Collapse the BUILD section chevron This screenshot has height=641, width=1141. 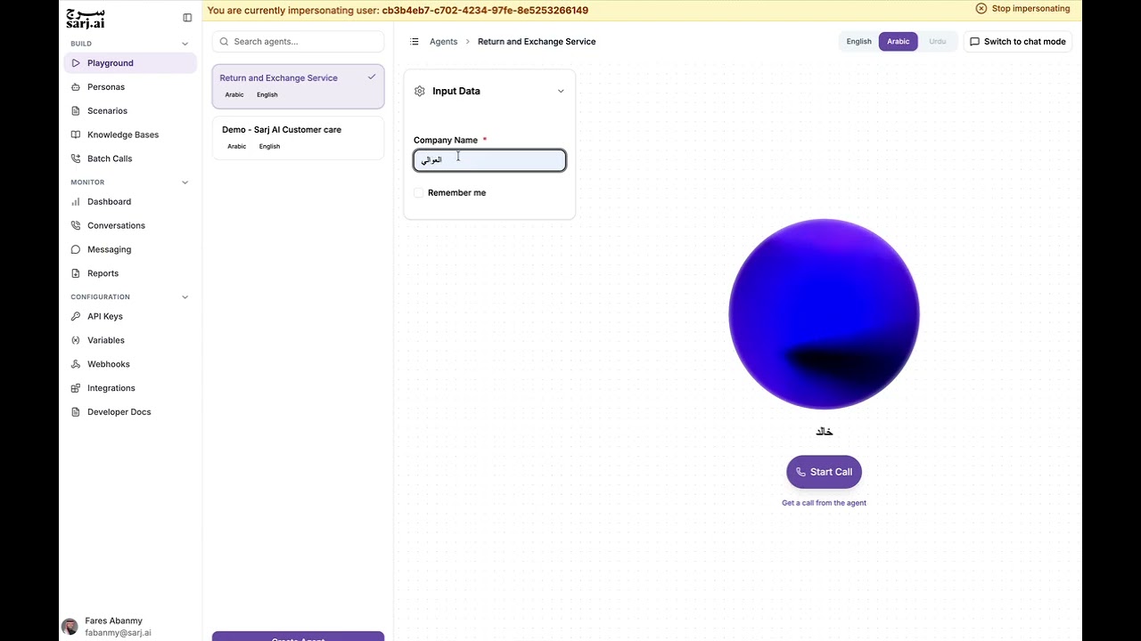pos(185,44)
